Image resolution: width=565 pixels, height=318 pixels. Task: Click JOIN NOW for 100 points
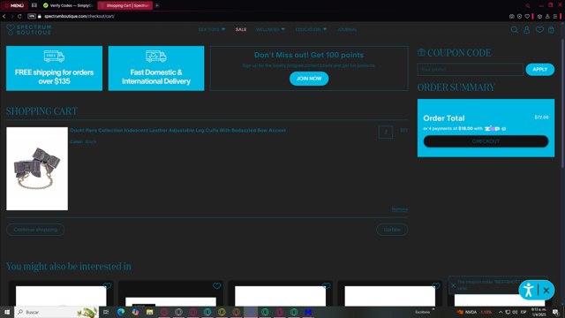309,79
